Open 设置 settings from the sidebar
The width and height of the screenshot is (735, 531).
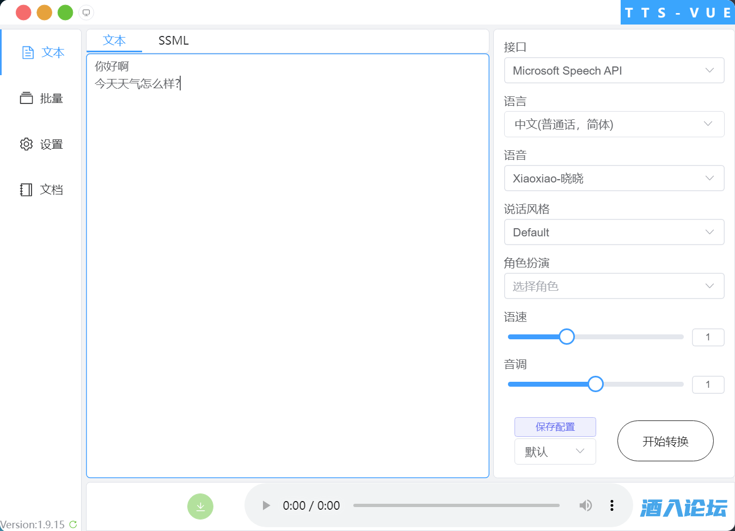tap(41, 144)
